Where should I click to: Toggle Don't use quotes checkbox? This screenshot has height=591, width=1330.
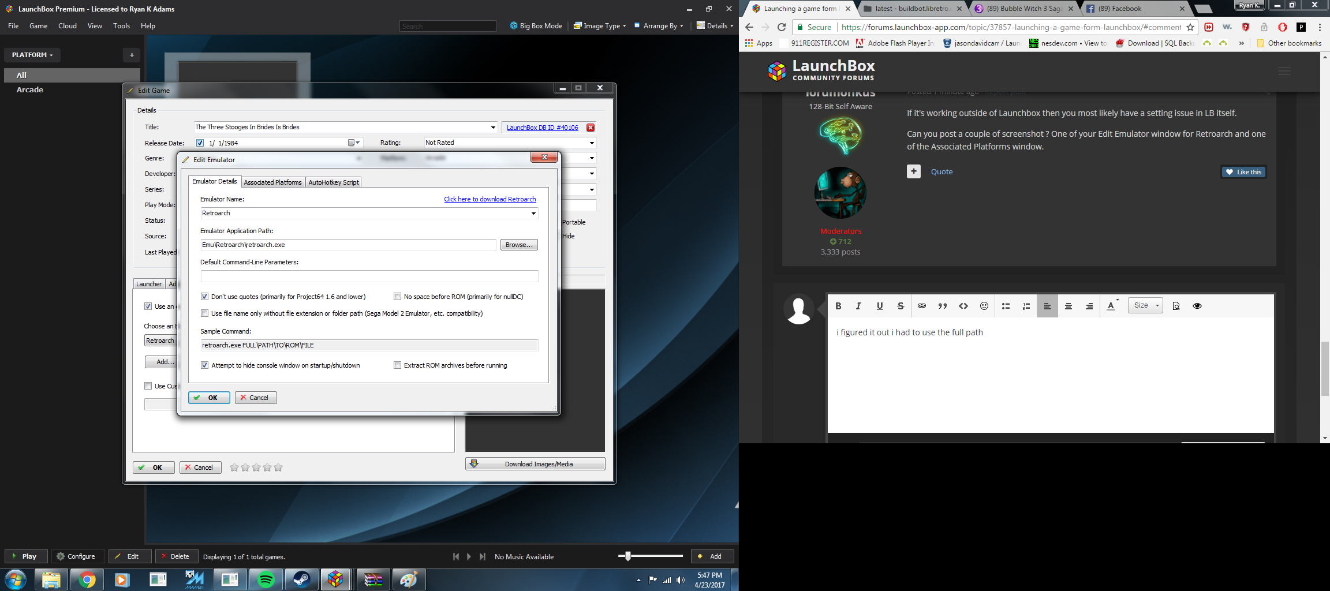[204, 297]
